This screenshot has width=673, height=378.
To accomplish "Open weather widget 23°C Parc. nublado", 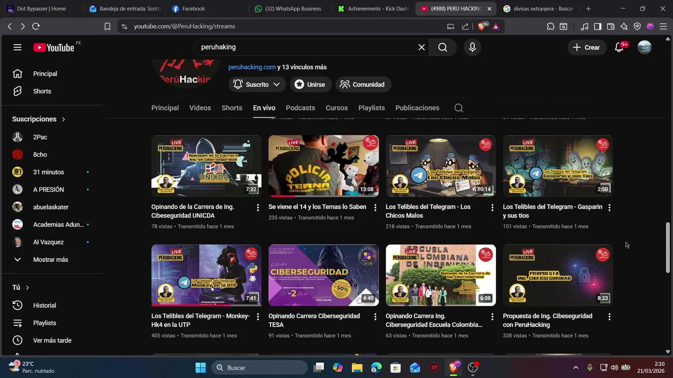I will tap(33, 367).
